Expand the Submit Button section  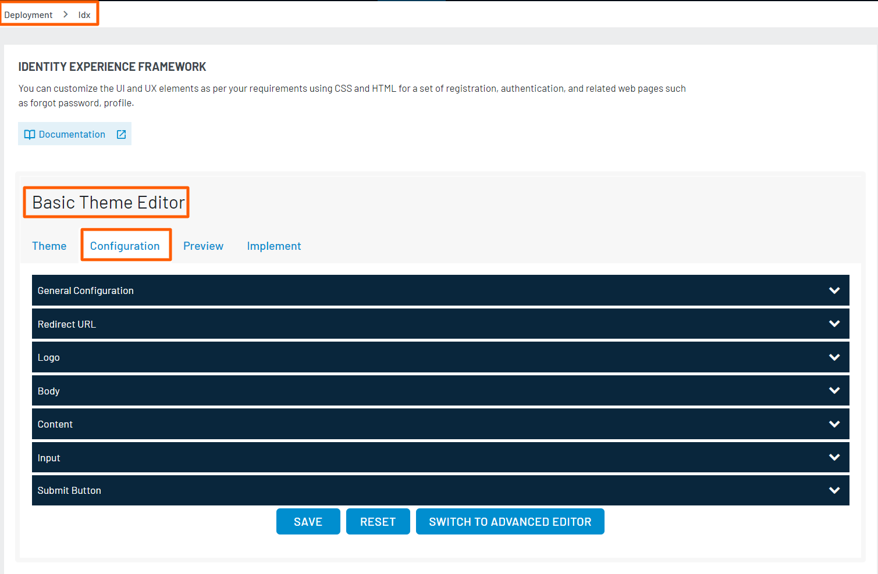834,490
